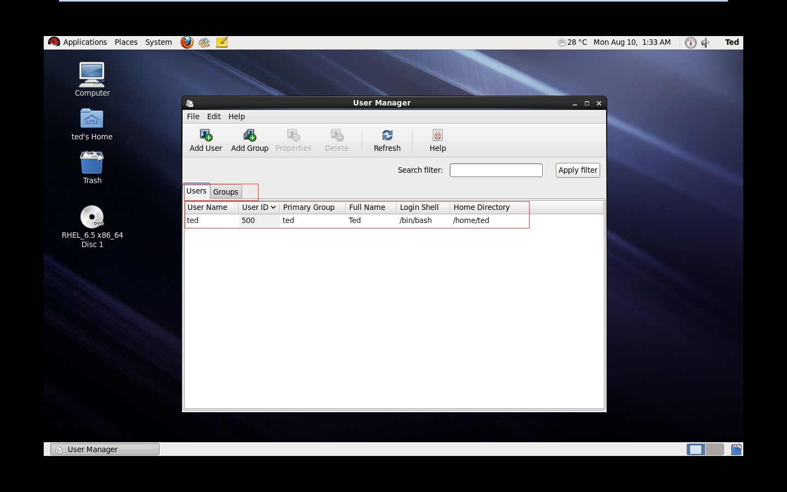The width and height of the screenshot is (787, 492).
Task: Click the Ted user menu in panel
Action: tap(732, 42)
